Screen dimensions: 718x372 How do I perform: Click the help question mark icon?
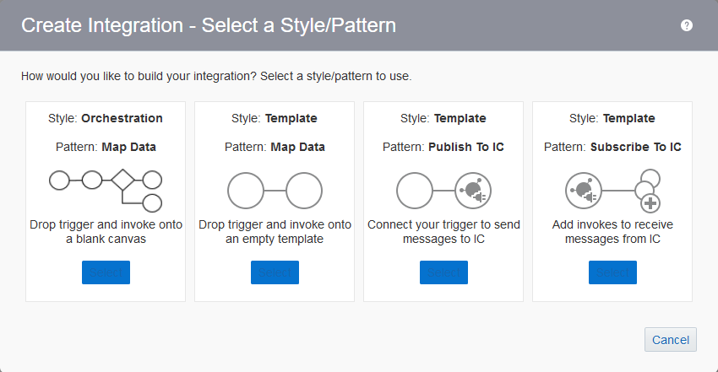tap(687, 25)
